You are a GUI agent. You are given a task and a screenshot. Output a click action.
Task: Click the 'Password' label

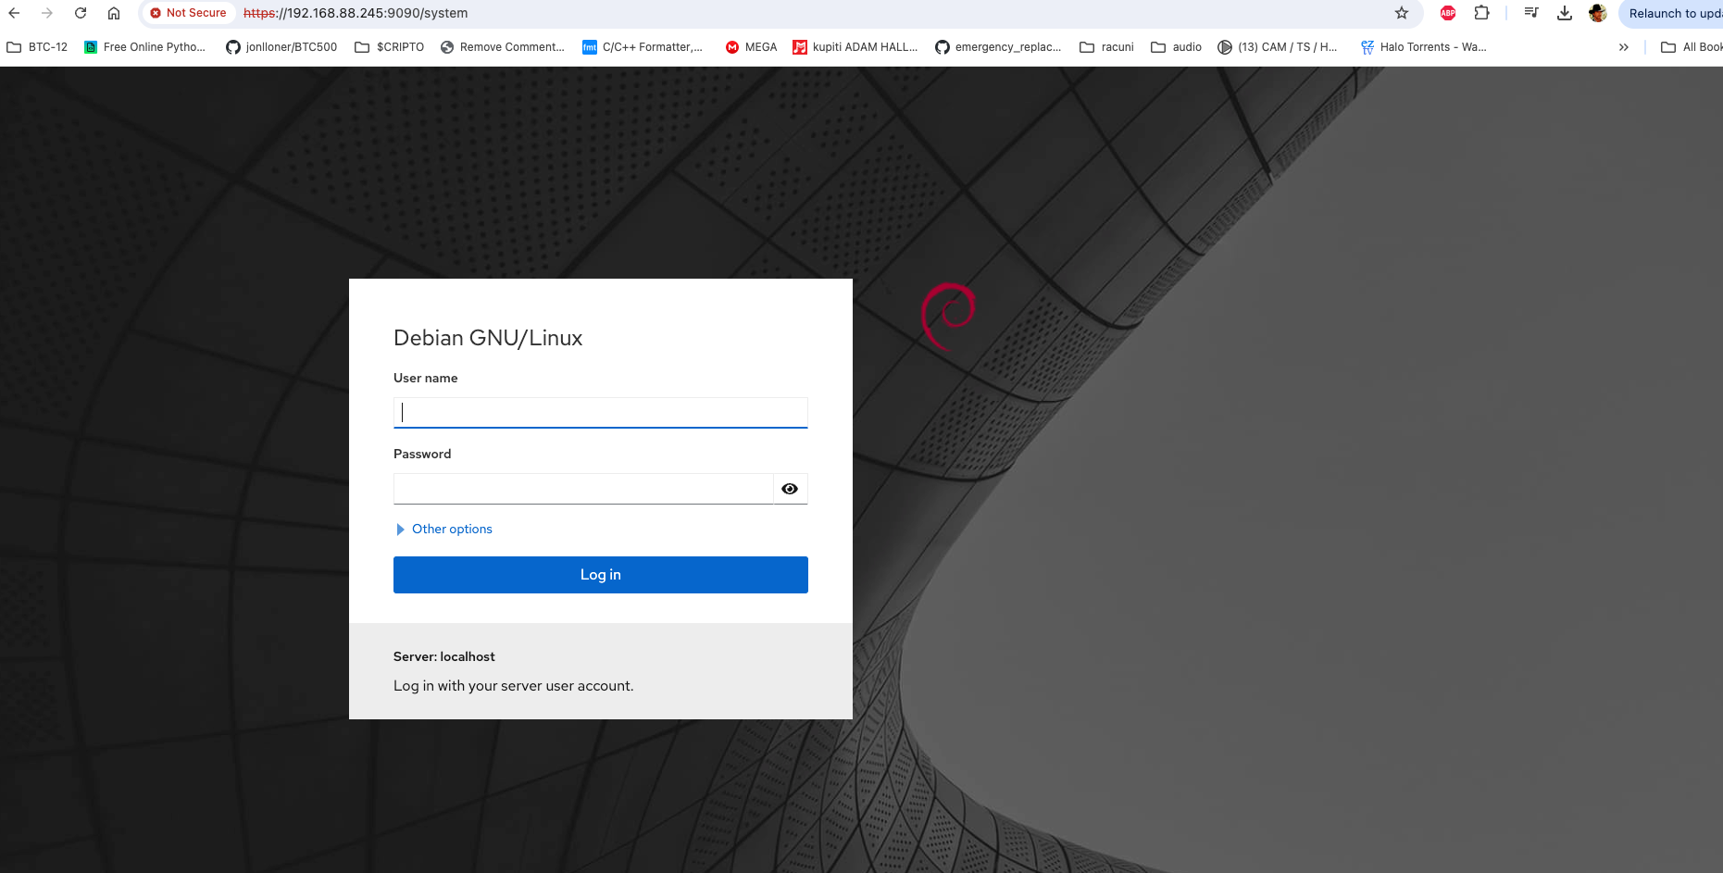[422, 454]
